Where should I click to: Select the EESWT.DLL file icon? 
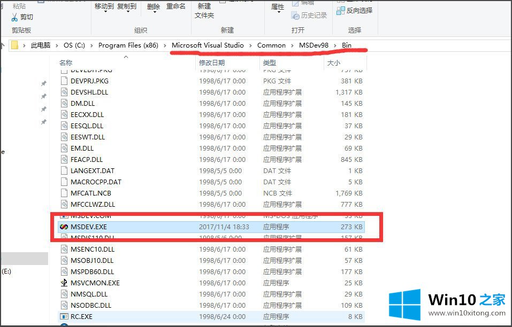click(64, 137)
